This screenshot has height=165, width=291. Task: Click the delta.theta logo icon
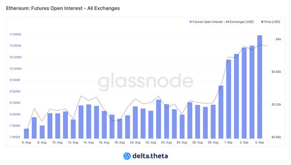click(x=127, y=156)
